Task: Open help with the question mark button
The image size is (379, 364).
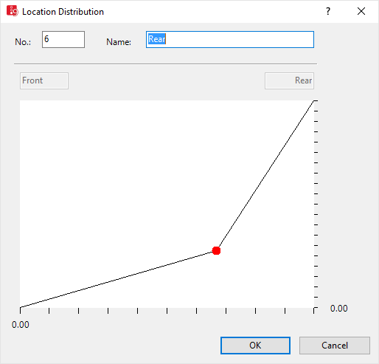Action: pyautogui.click(x=328, y=11)
